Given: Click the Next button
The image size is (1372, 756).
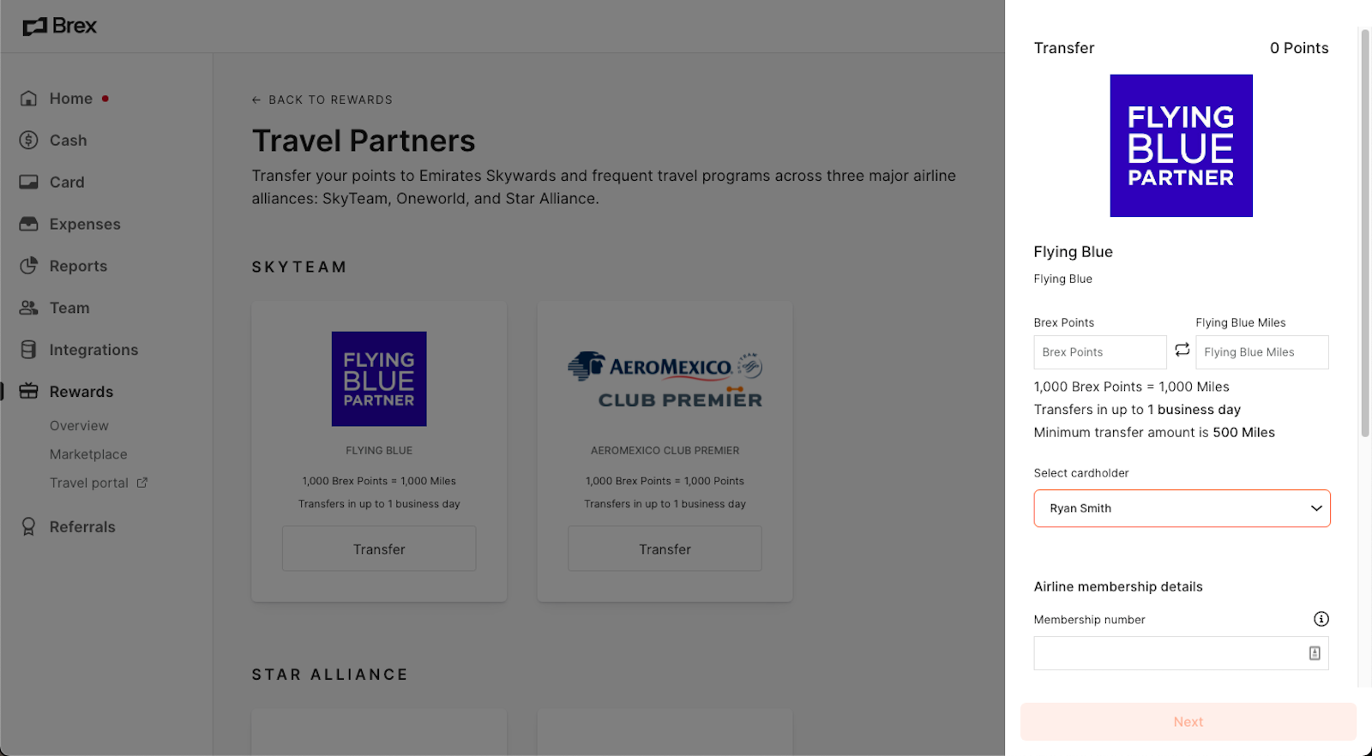Looking at the screenshot, I should tap(1188, 722).
